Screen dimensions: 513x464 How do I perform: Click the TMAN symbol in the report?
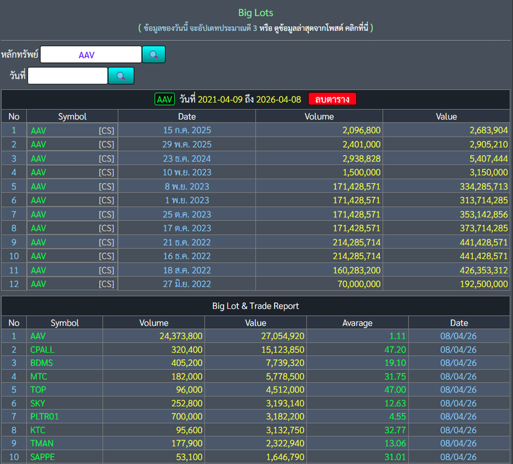[x=42, y=443]
